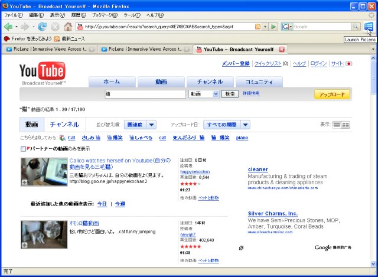Open uploader happynekochan's channel
378x277 pixels.
(x=195, y=172)
